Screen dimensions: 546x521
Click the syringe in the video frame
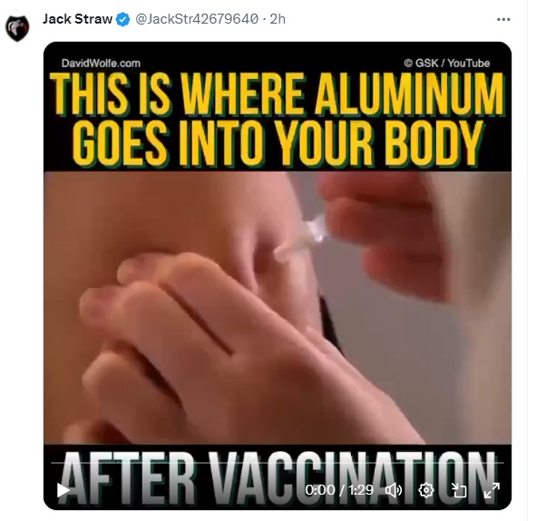point(302,240)
